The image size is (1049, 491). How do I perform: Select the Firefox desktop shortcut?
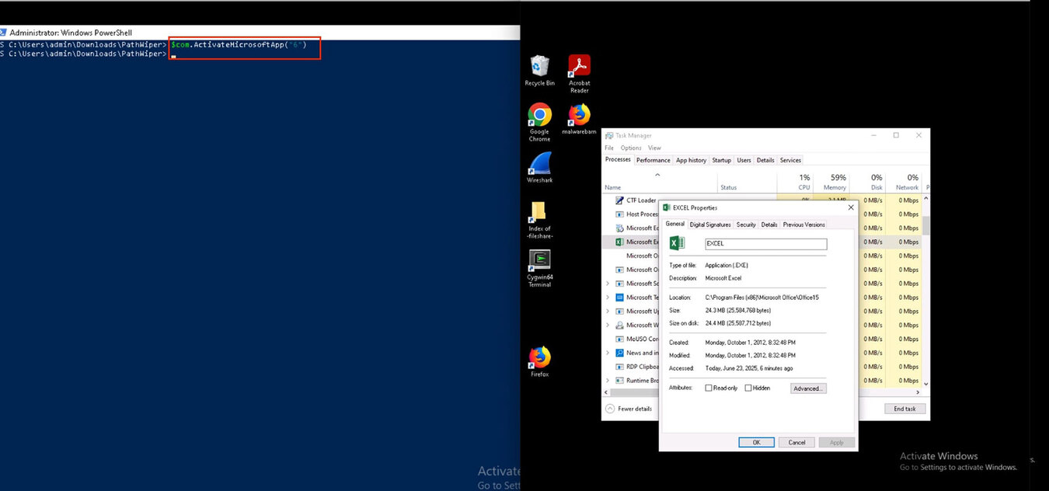tap(539, 357)
